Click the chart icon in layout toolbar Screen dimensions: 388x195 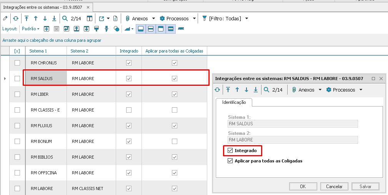(x=127, y=29)
